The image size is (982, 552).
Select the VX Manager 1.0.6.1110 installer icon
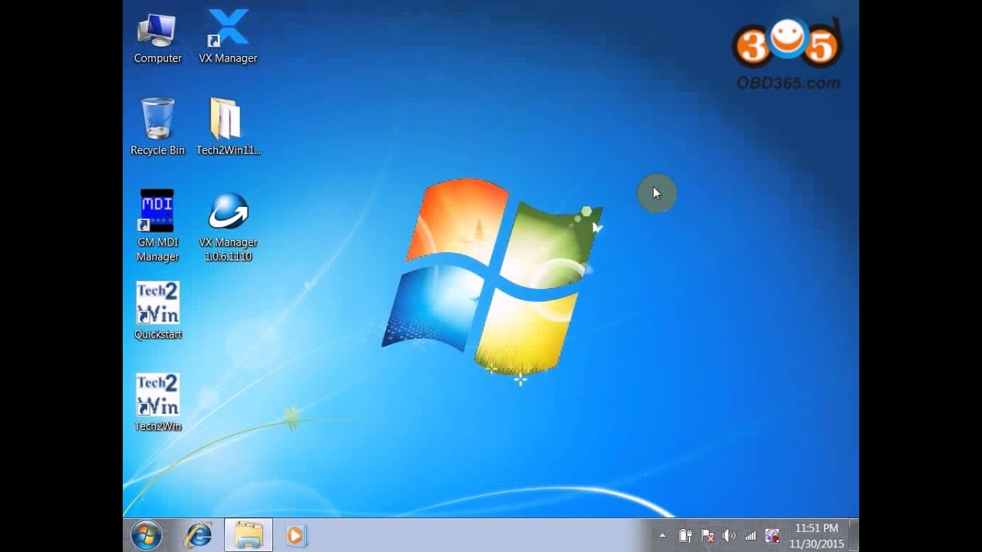pyautogui.click(x=228, y=226)
